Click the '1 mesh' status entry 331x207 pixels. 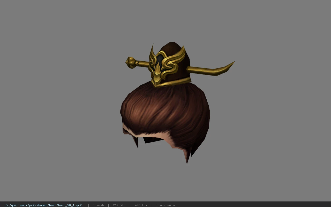(98, 205)
